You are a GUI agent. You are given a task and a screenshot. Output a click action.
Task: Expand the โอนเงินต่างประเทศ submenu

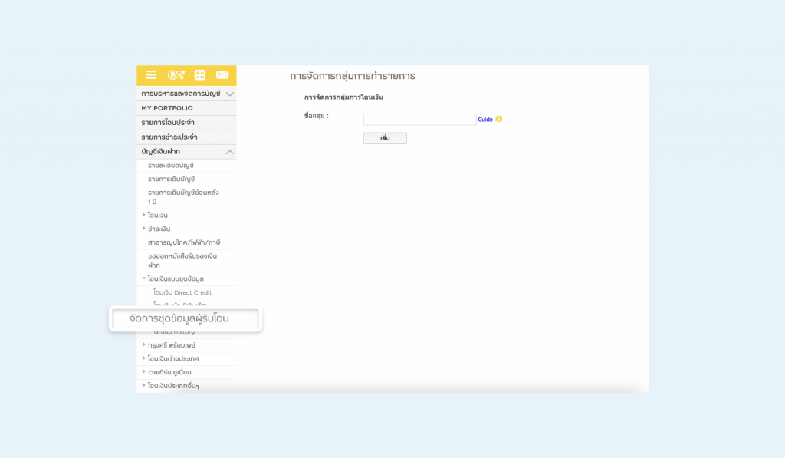pos(144,358)
